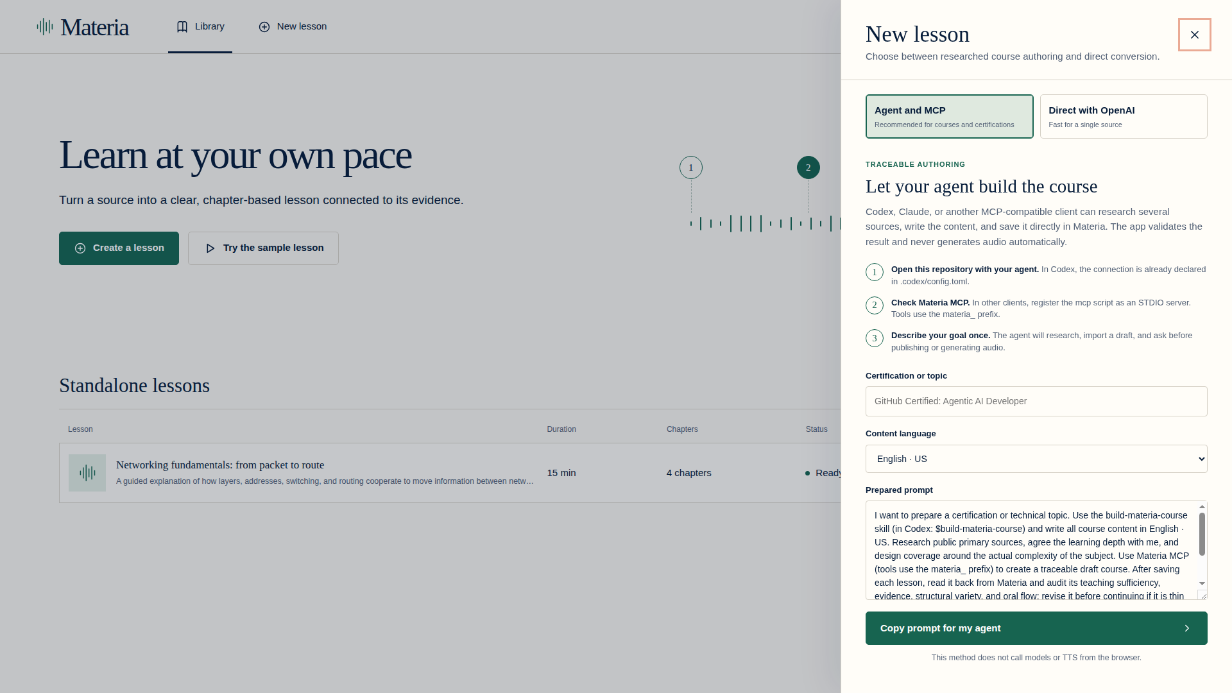Close the New lesson panel
The width and height of the screenshot is (1232, 693).
coord(1195,35)
